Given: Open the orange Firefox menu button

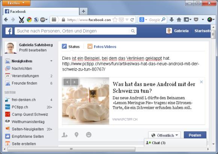Looking at the screenshot, I should coord(16,3).
